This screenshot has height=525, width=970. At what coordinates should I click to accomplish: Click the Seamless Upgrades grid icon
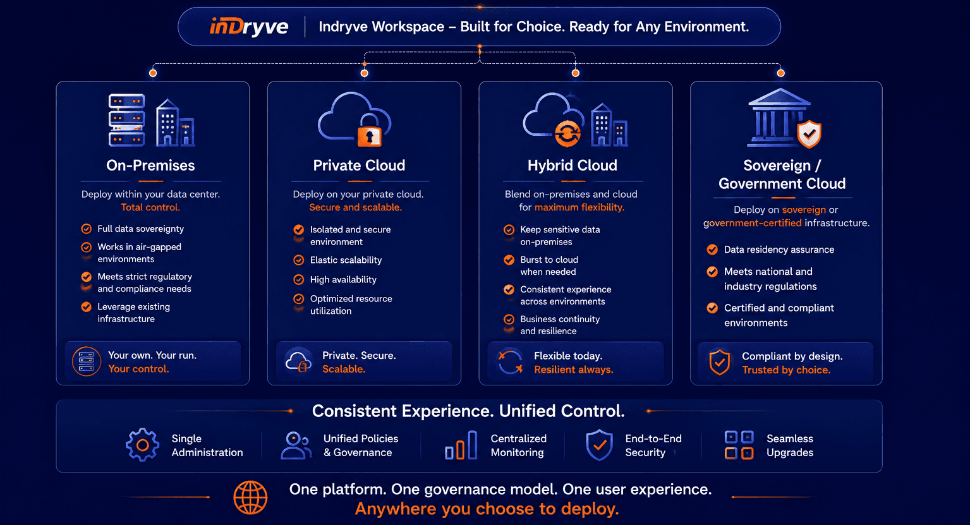pyautogui.click(x=739, y=445)
